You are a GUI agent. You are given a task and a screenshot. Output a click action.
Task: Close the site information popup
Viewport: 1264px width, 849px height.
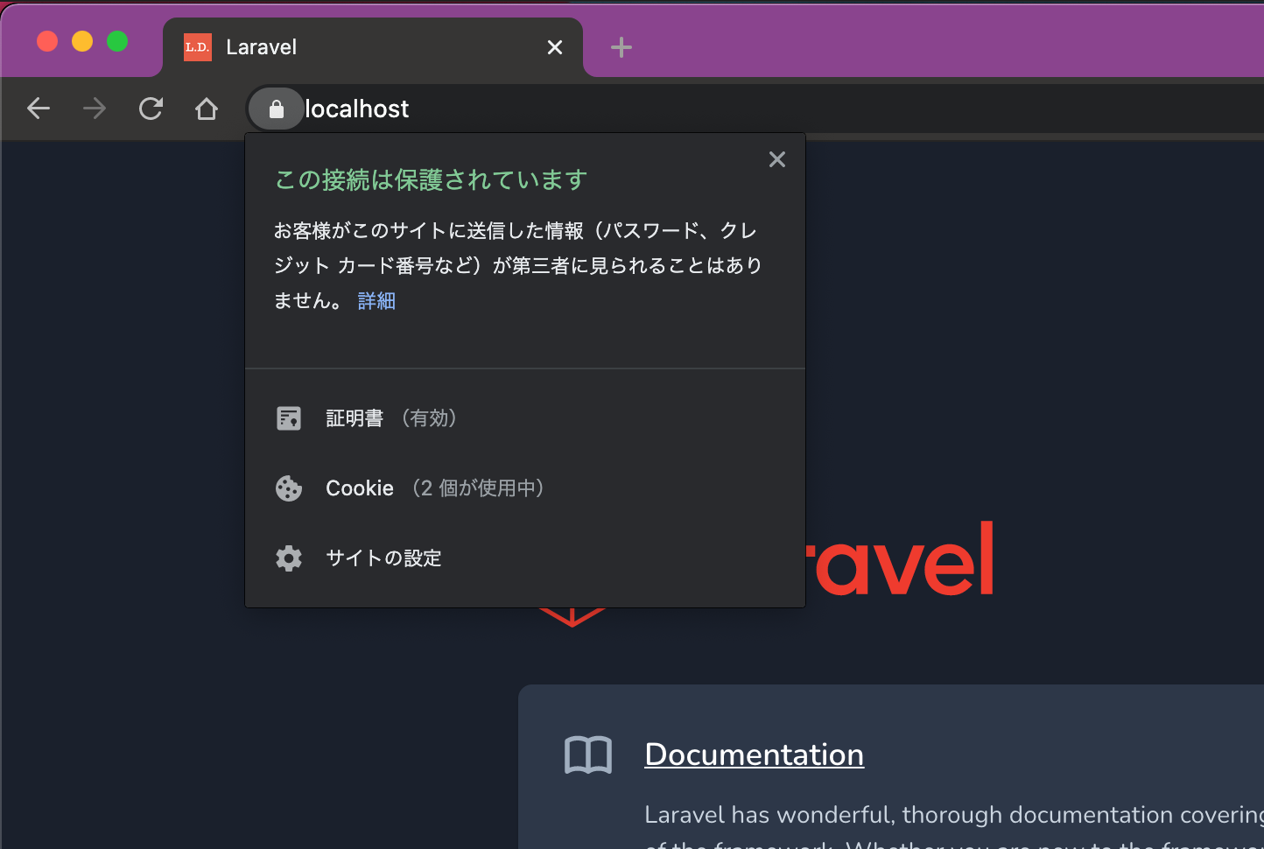(x=777, y=159)
